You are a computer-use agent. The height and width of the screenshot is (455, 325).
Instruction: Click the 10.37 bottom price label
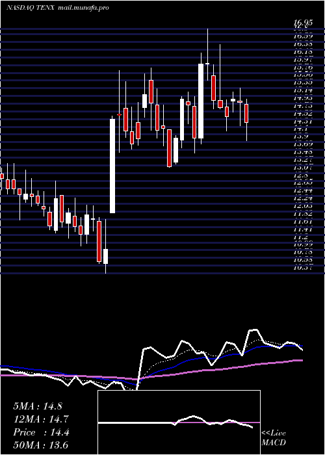303,267
